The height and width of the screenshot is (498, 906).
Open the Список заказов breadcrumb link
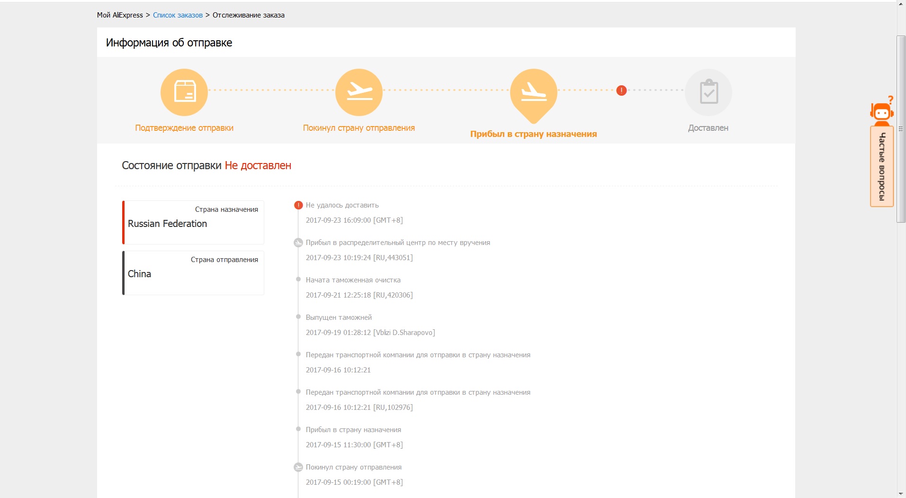click(x=178, y=15)
